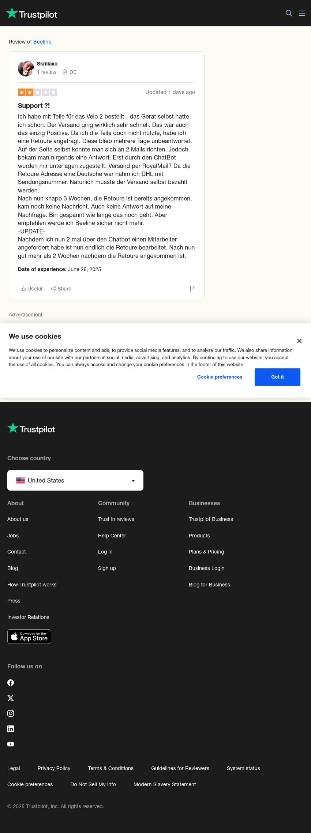Open the Choose country dropdown

75,480
